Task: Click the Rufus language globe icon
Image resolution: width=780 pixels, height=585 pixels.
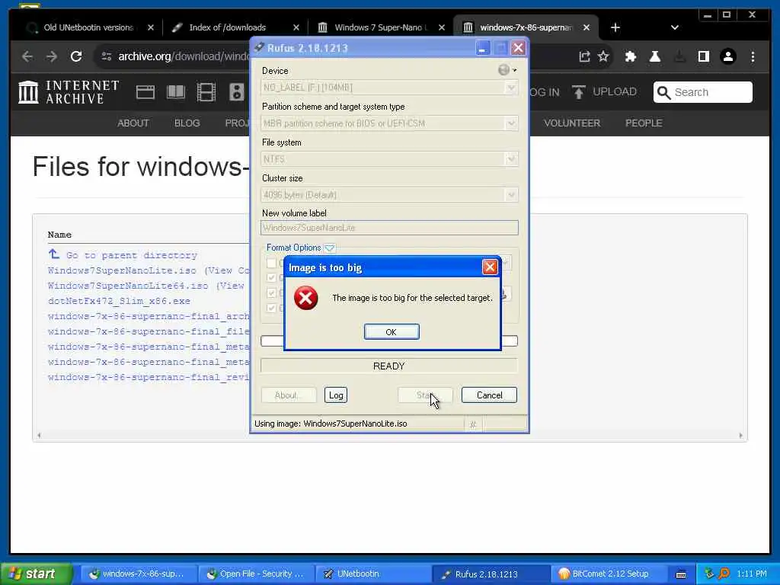Action: point(504,70)
